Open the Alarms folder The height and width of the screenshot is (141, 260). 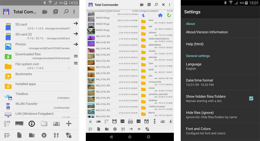(x=156, y=114)
